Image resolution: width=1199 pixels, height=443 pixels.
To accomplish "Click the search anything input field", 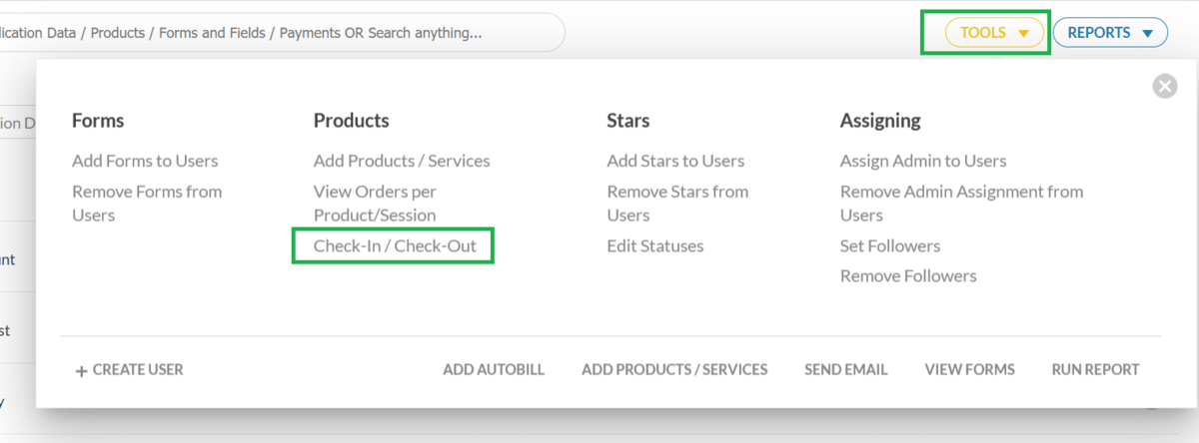I will click(280, 33).
